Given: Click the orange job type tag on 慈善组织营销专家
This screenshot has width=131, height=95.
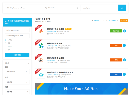Looking at the screenshot, I should pos(116,45).
